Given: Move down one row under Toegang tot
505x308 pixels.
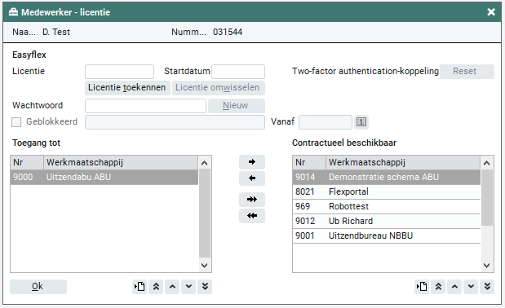Looking at the screenshot, I should [x=188, y=287].
